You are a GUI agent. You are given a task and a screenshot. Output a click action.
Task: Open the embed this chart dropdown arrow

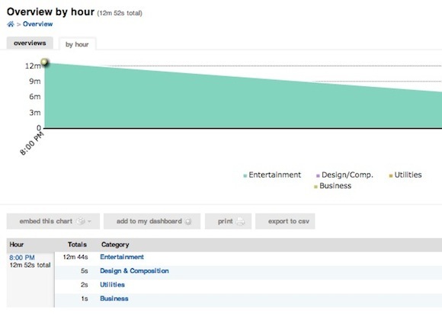point(89,222)
